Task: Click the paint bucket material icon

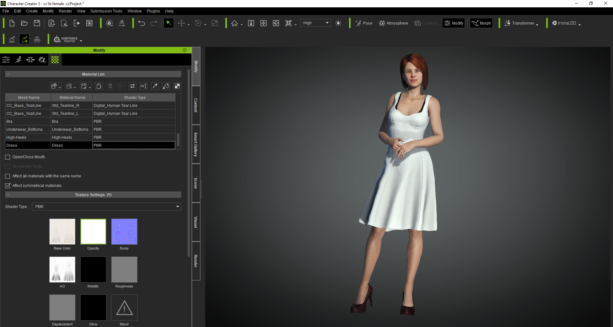Action: [x=166, y=86]
